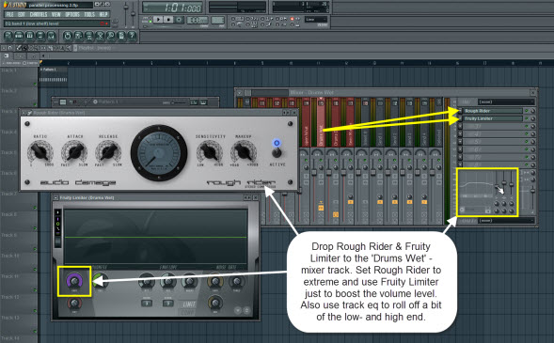Click the Rough Rider Release knob
The height and width of the screenshot is (343, 554).
pos(108,151)
